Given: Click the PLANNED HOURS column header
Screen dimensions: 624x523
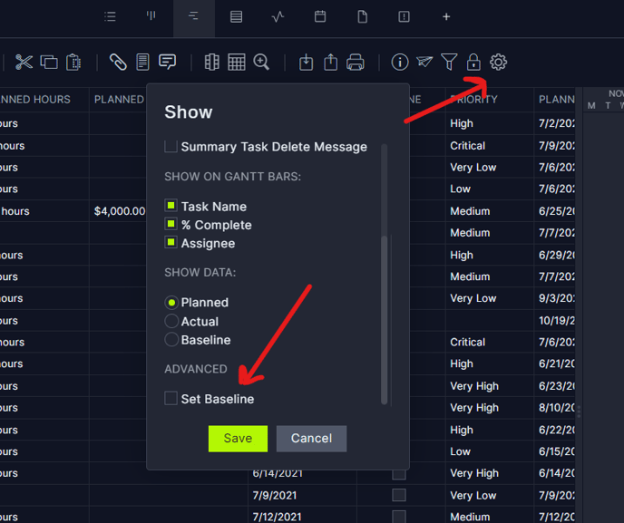Looking at the screenshot, I should point(35,100).
